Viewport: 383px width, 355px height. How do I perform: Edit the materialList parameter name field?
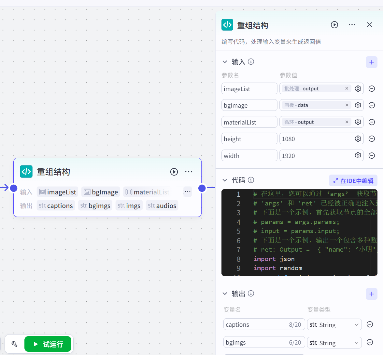click(x=249, y=122)
